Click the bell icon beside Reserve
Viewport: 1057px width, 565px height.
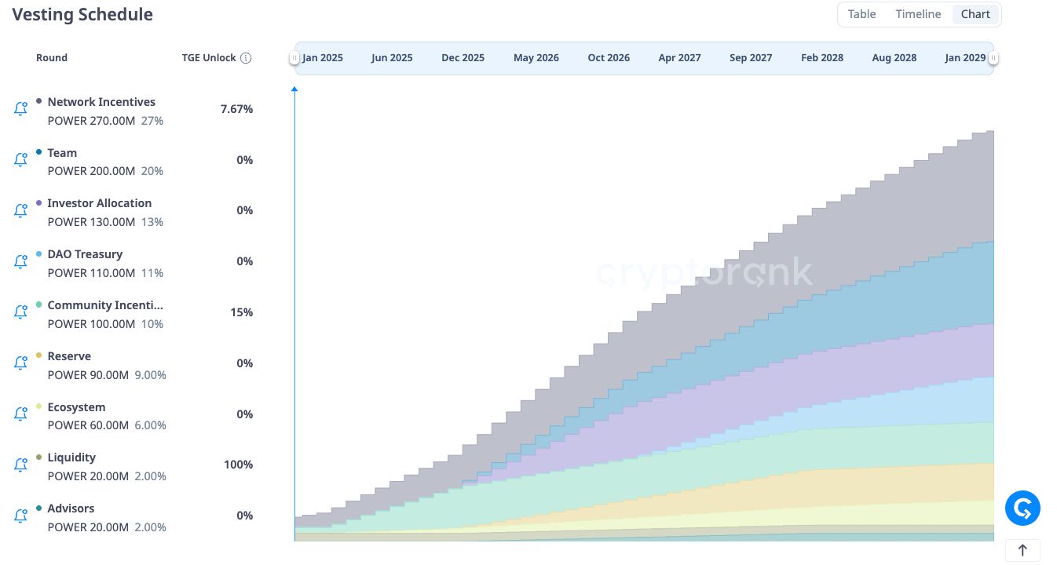point(21,363)
